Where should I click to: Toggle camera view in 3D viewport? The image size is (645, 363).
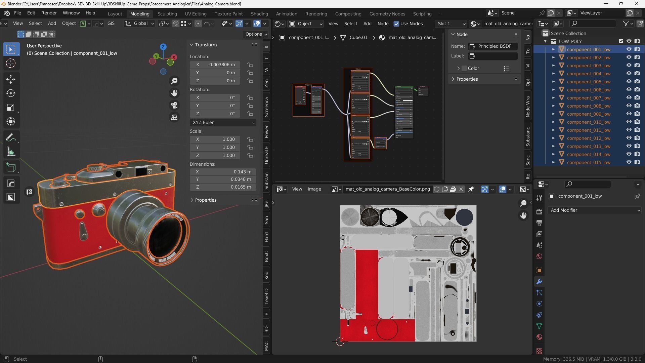pos(174,105)
